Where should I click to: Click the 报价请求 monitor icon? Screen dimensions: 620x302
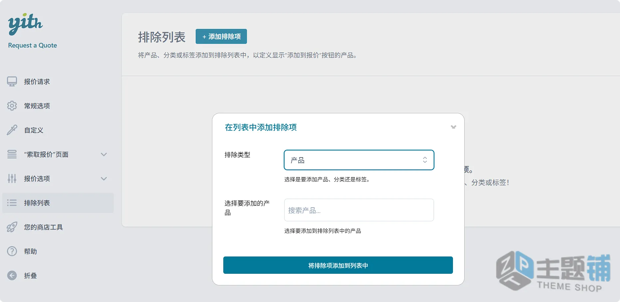click(x=12, y=81)
